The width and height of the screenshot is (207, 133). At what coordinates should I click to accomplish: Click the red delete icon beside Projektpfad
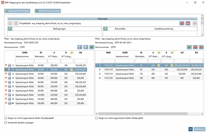point(182,24)
